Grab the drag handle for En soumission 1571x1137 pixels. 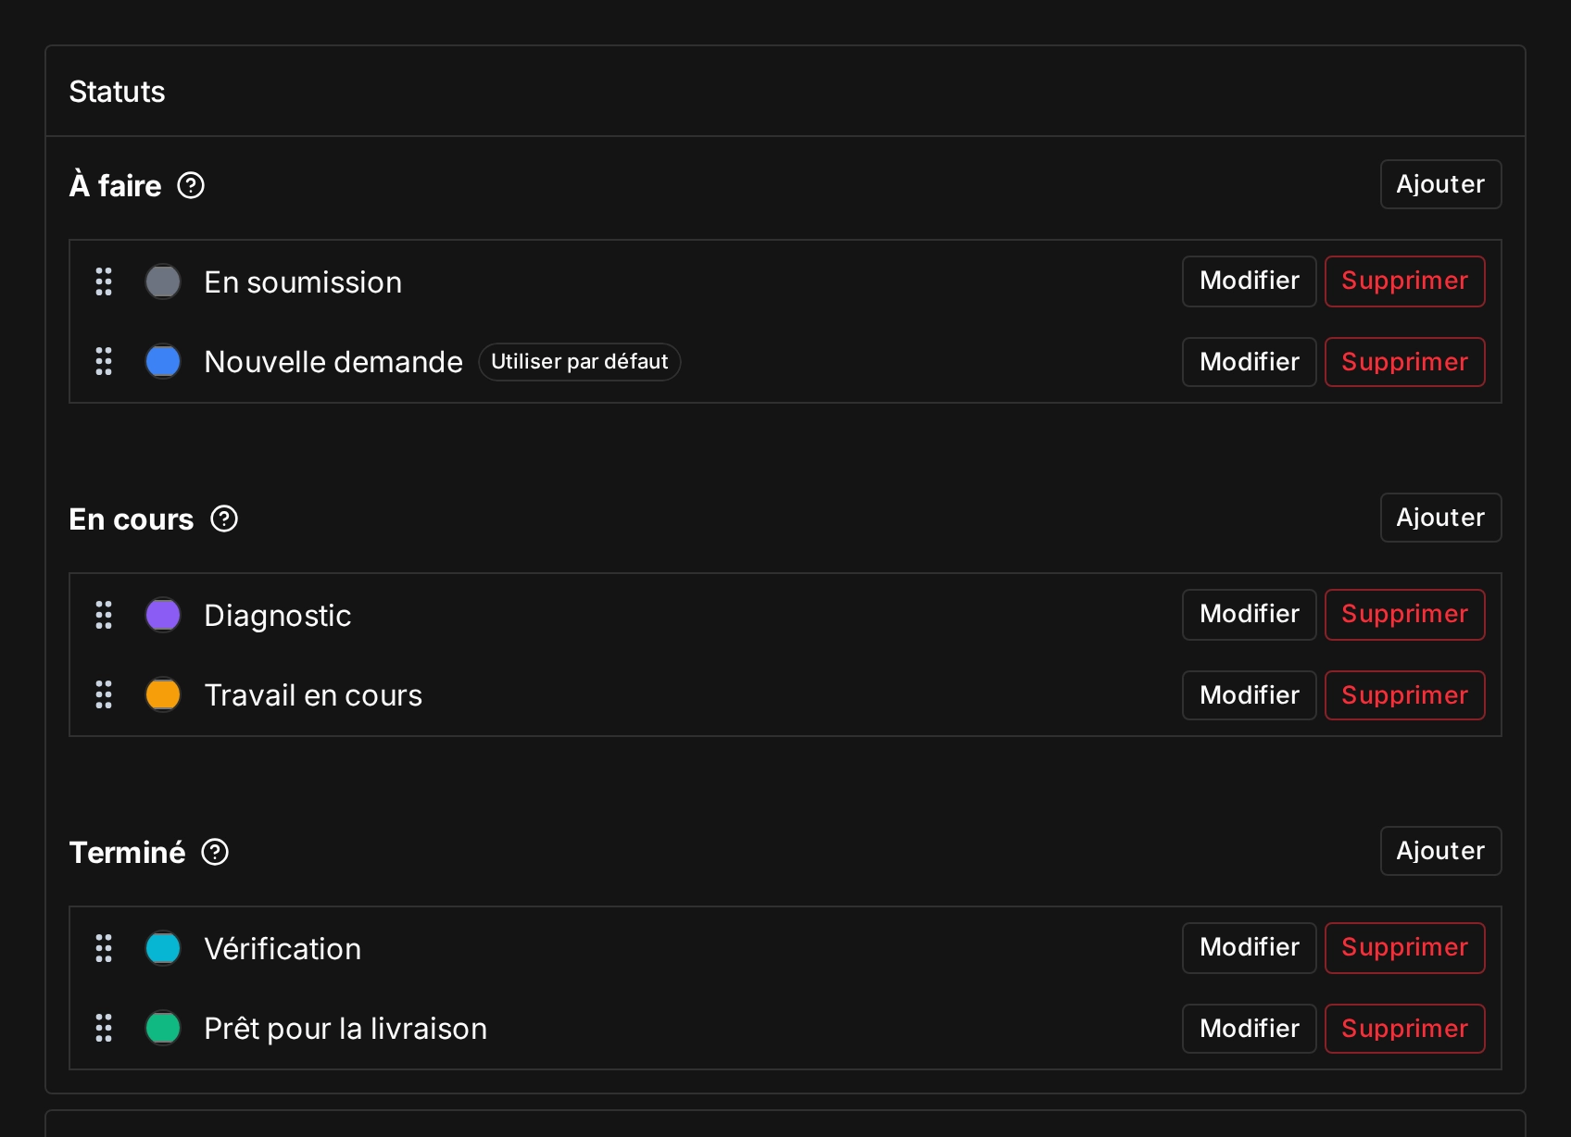click(104, 281)
